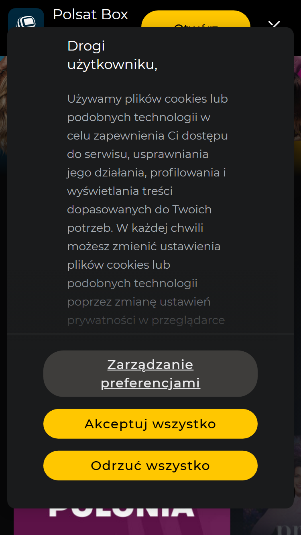Open Zarządzanie preferencjami cookie settings
Viewport: 301px width, 535px height.
point(150,374)
